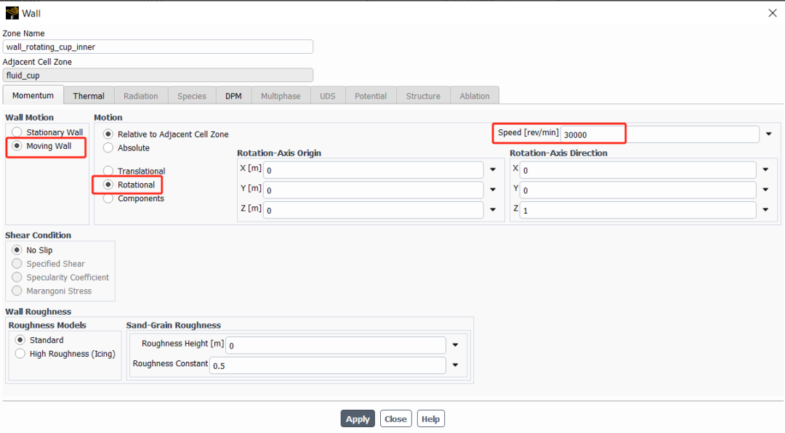Click the Apply button
Image resolution: width=785 pixels, height=433 pixels.
coord(358,419)
